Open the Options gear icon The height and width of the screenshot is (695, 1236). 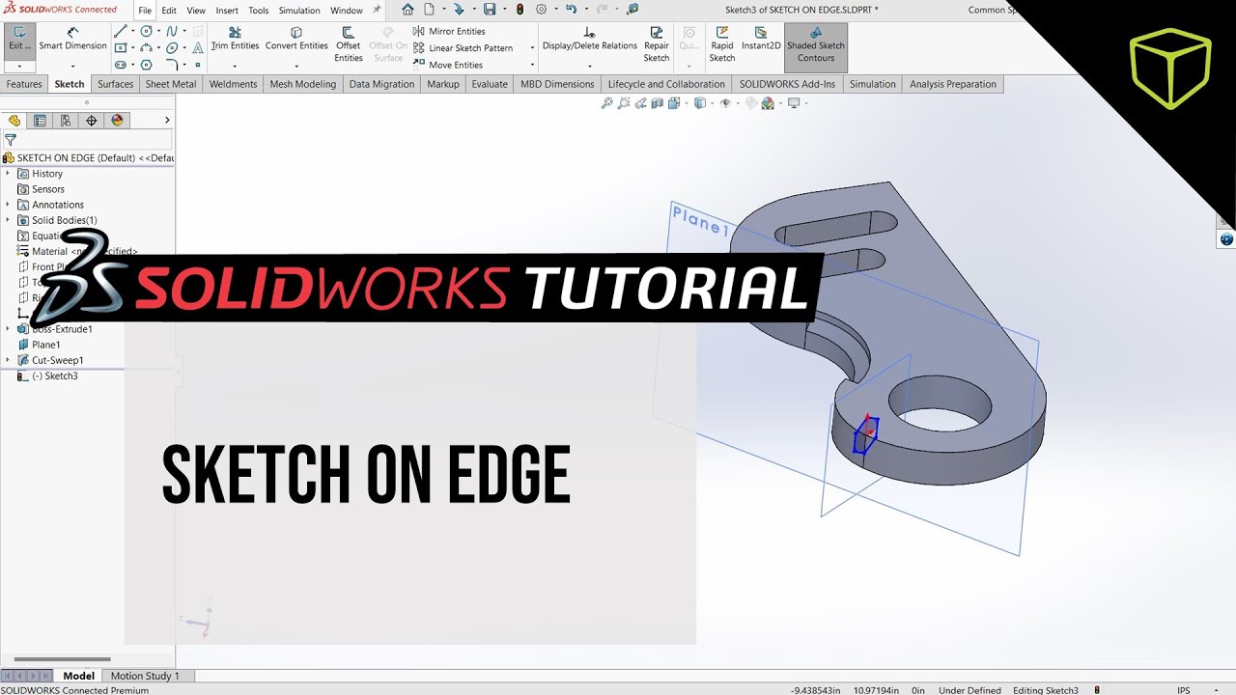541,10
